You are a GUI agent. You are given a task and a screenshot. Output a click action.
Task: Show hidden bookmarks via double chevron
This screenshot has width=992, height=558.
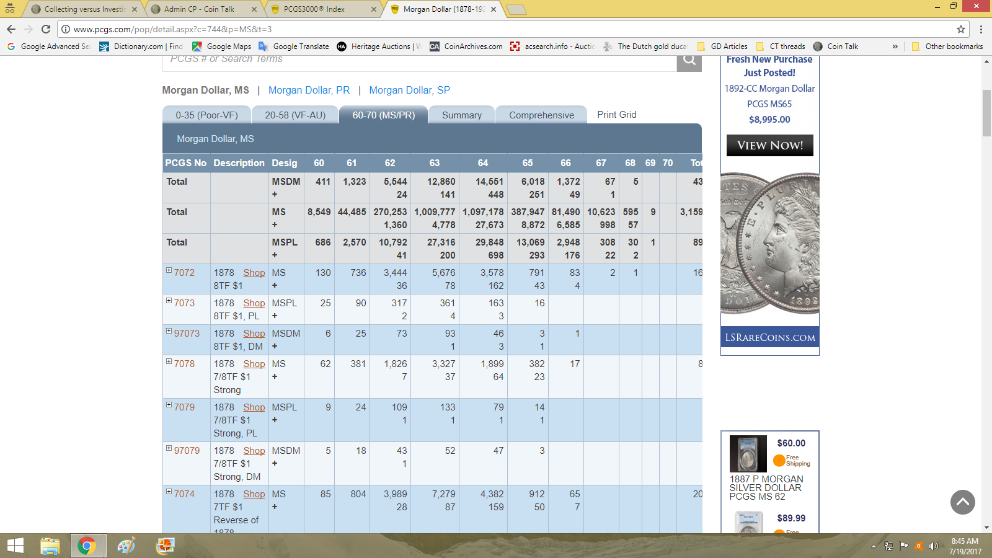pyautogui.click(x=895, y=46)
